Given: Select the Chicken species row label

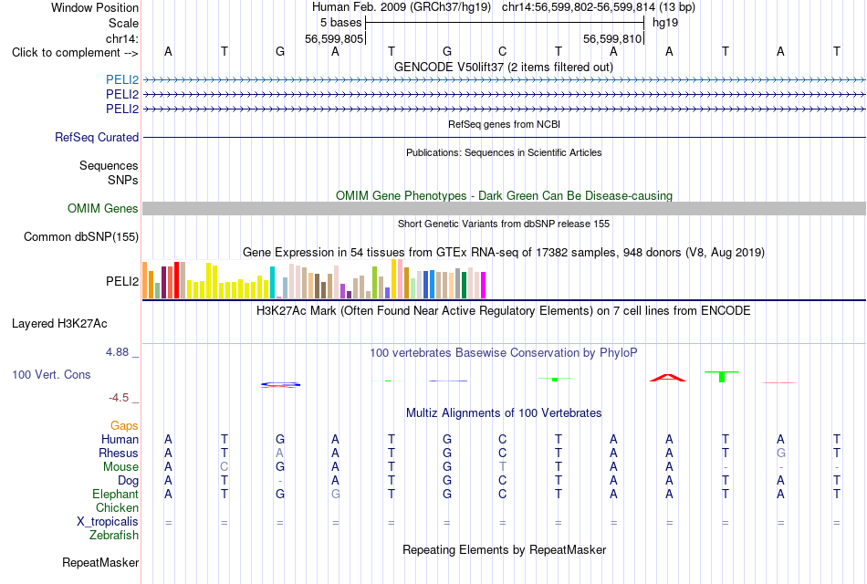Looking at the screenshot, I should (117, 507).
